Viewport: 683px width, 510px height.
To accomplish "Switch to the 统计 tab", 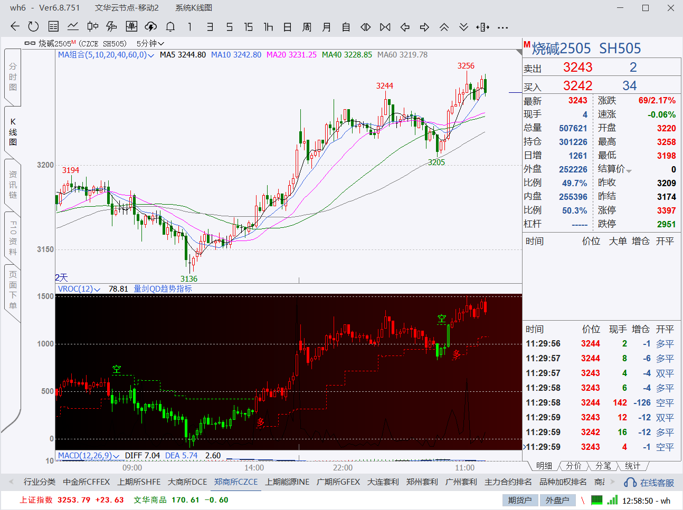I will 632,466.
